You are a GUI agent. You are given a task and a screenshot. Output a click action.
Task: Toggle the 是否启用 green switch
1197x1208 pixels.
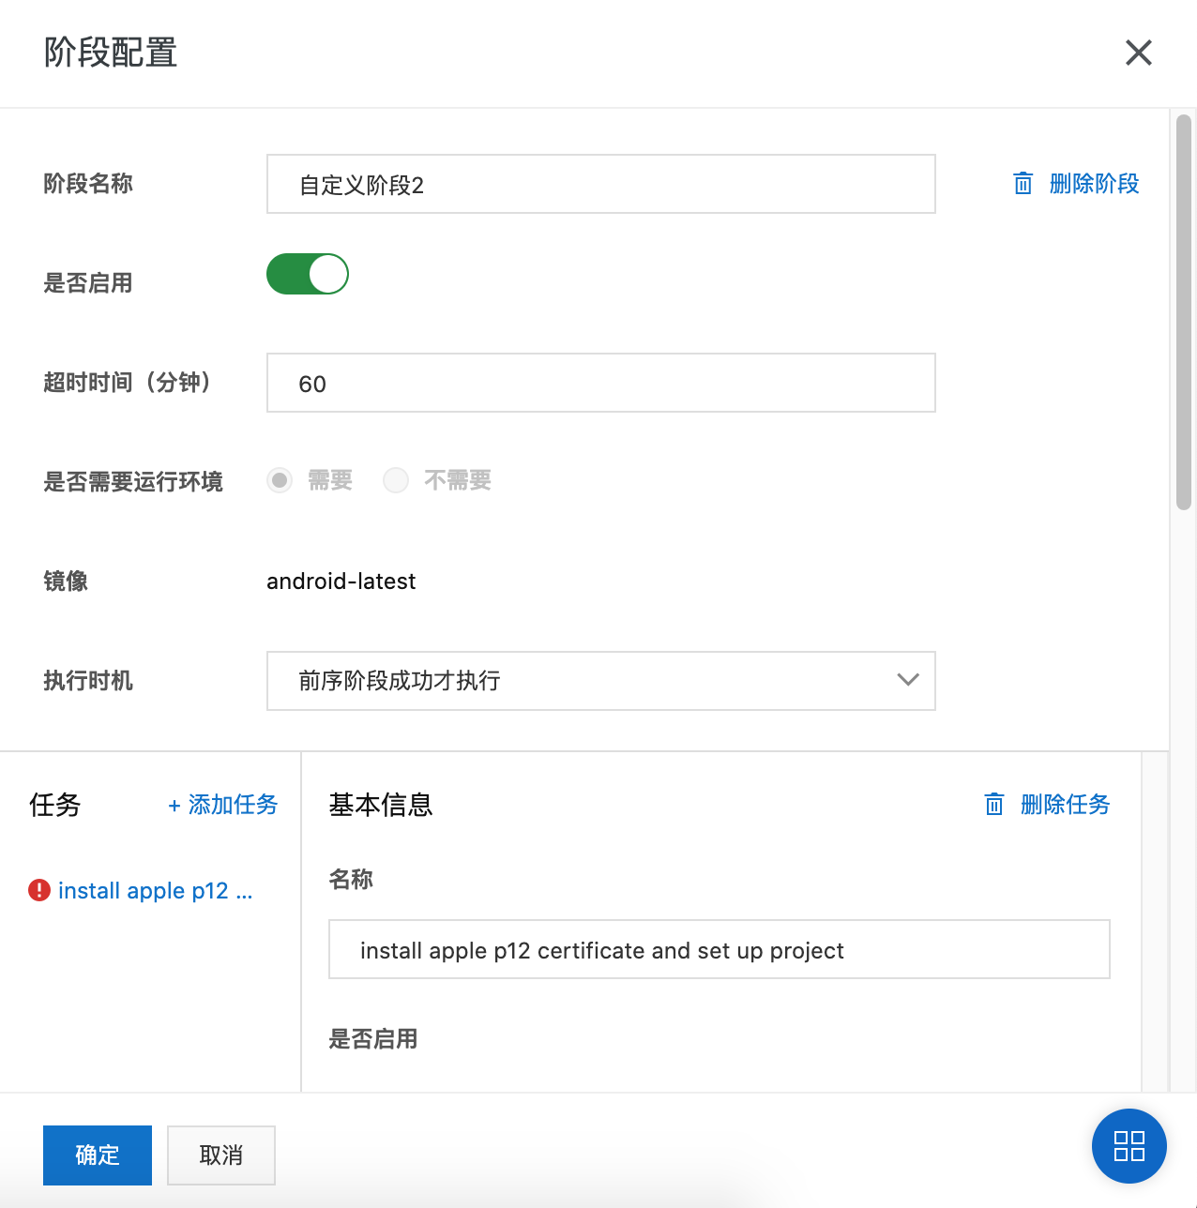(x=308, y=274)
